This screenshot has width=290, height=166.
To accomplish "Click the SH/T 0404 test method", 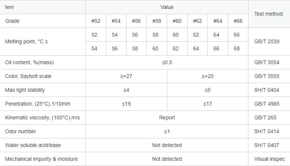I will click(x=266, y=90).
